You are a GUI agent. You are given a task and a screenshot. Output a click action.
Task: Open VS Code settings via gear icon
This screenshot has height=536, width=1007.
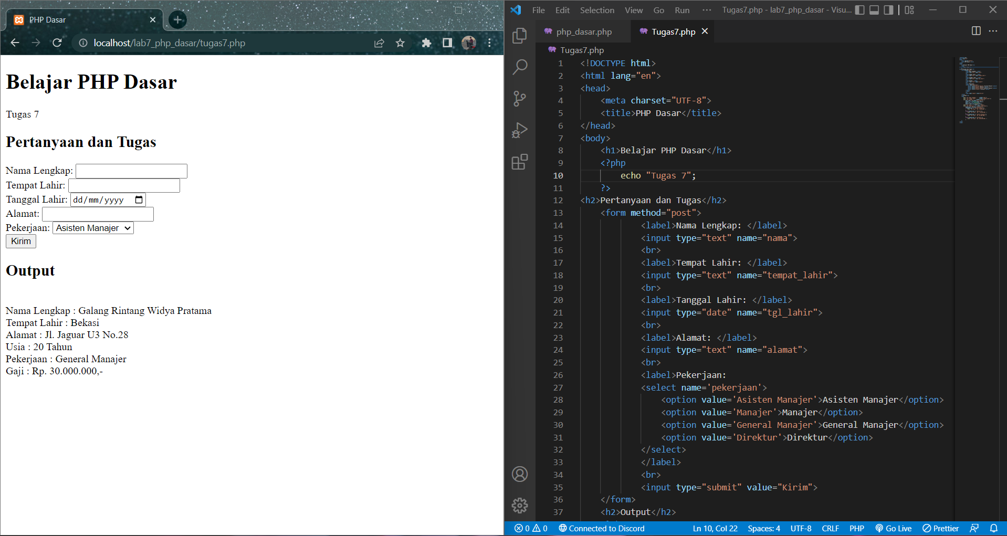519,505
